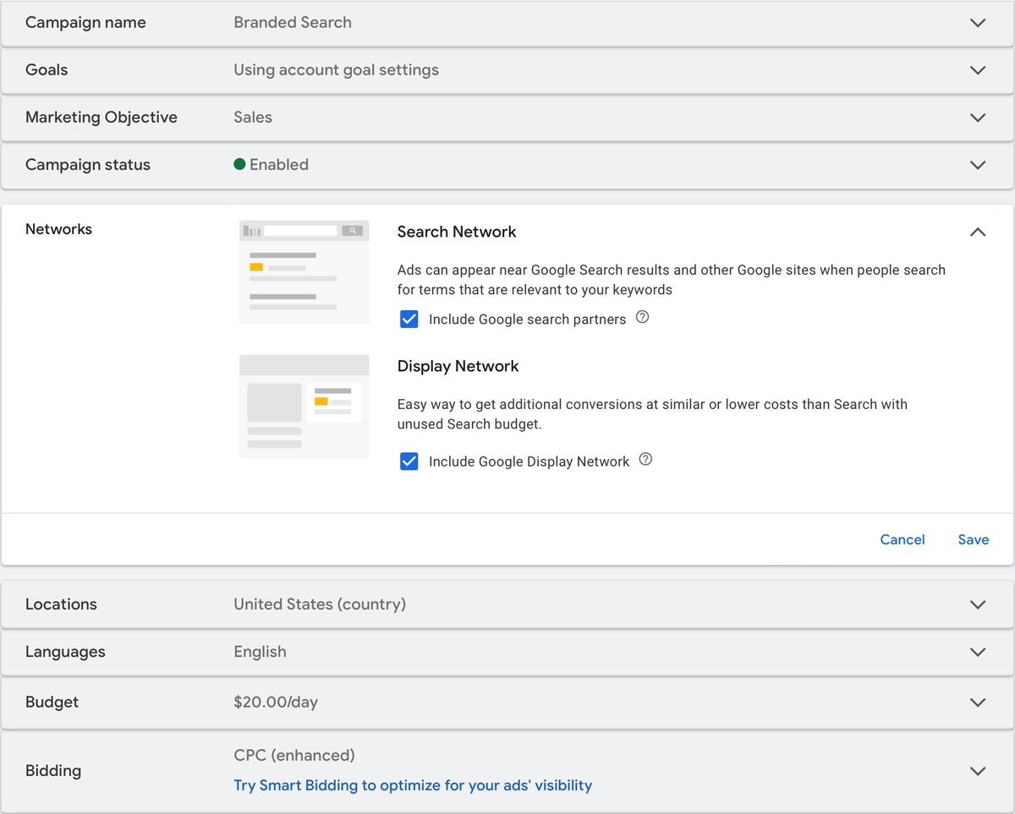The width and height of the screenshot is (1015, 814).
Task: Click the help icon beside Google Display Network
Action: pos(645,459)
